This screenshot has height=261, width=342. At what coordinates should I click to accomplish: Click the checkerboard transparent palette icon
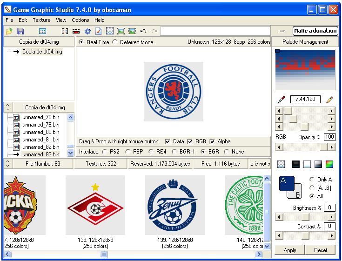point(281,164)
